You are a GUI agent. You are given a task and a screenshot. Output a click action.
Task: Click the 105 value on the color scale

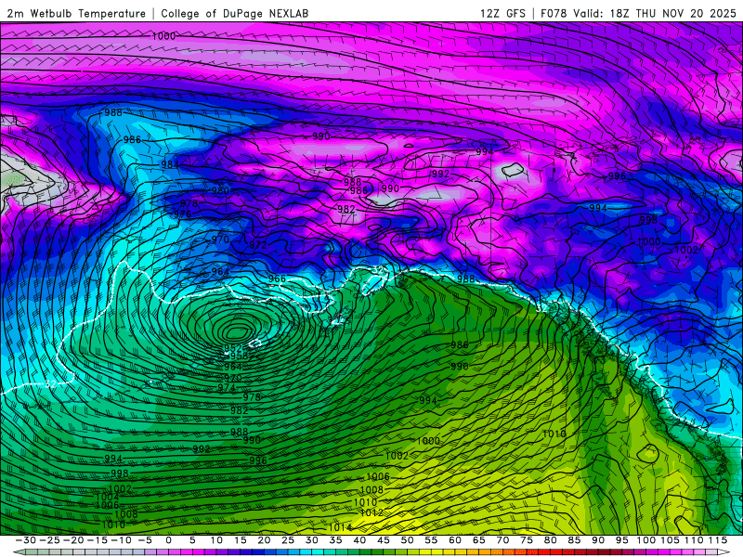(x=670, y=540)
